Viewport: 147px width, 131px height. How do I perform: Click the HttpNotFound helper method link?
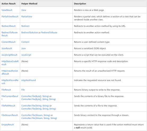tap(28, 80)
